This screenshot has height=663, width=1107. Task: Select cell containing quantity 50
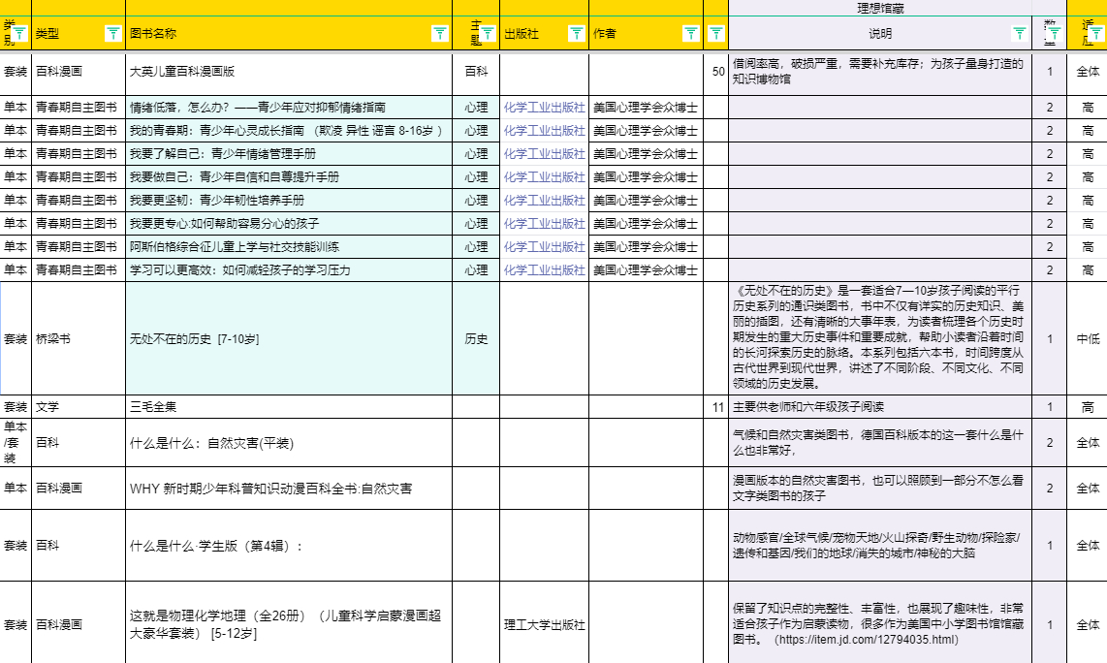click(x=716, y=72)
